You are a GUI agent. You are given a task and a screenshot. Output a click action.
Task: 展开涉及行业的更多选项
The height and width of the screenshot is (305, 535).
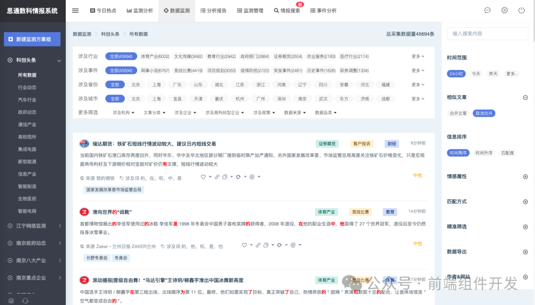pyautogui.click(x=418, y=56)
